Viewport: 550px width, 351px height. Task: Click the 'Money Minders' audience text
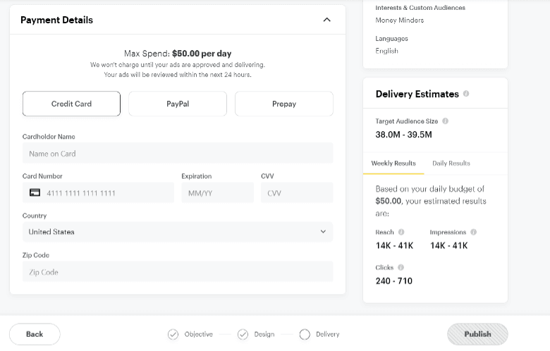tap(400, 20)
